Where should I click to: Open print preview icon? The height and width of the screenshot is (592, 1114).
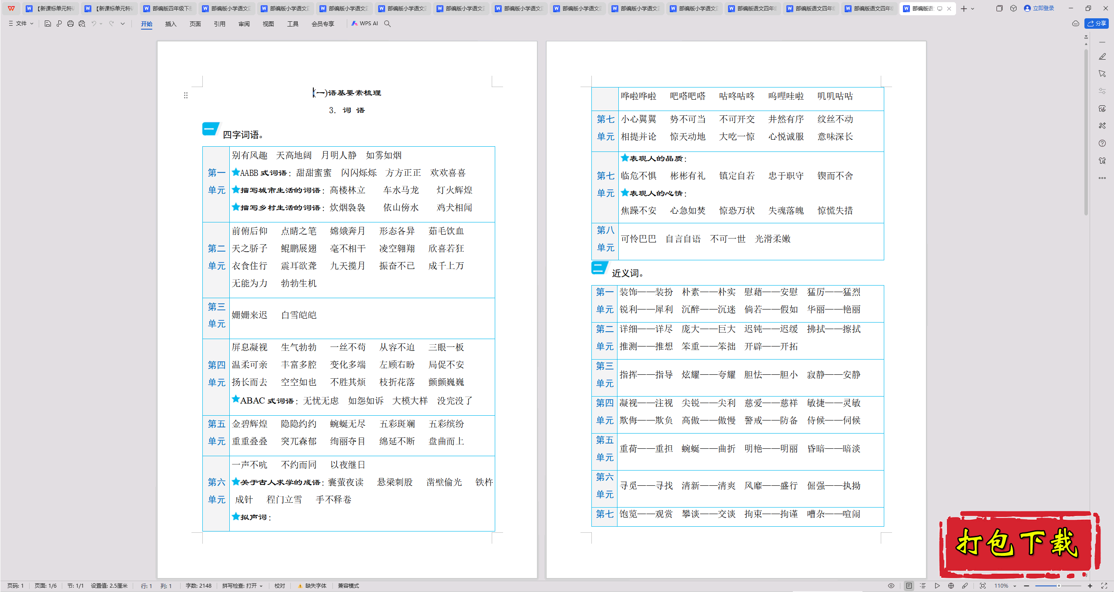pos(82,24)
